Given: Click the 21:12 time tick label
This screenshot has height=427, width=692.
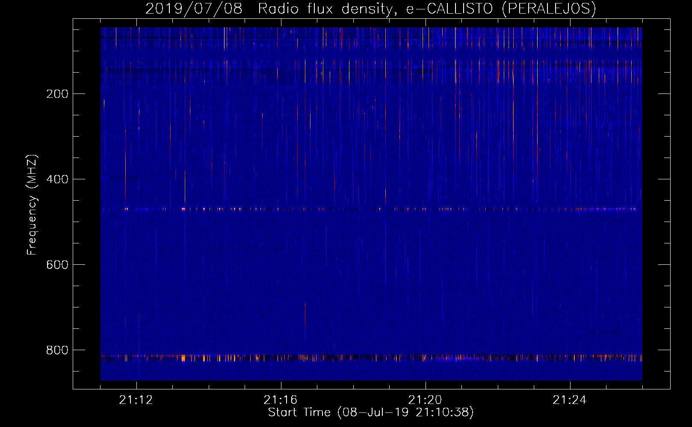Looking at the screenshot, I should click(x=136, y=400).
